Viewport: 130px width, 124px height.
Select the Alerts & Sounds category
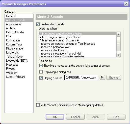[x=19, y=20]
